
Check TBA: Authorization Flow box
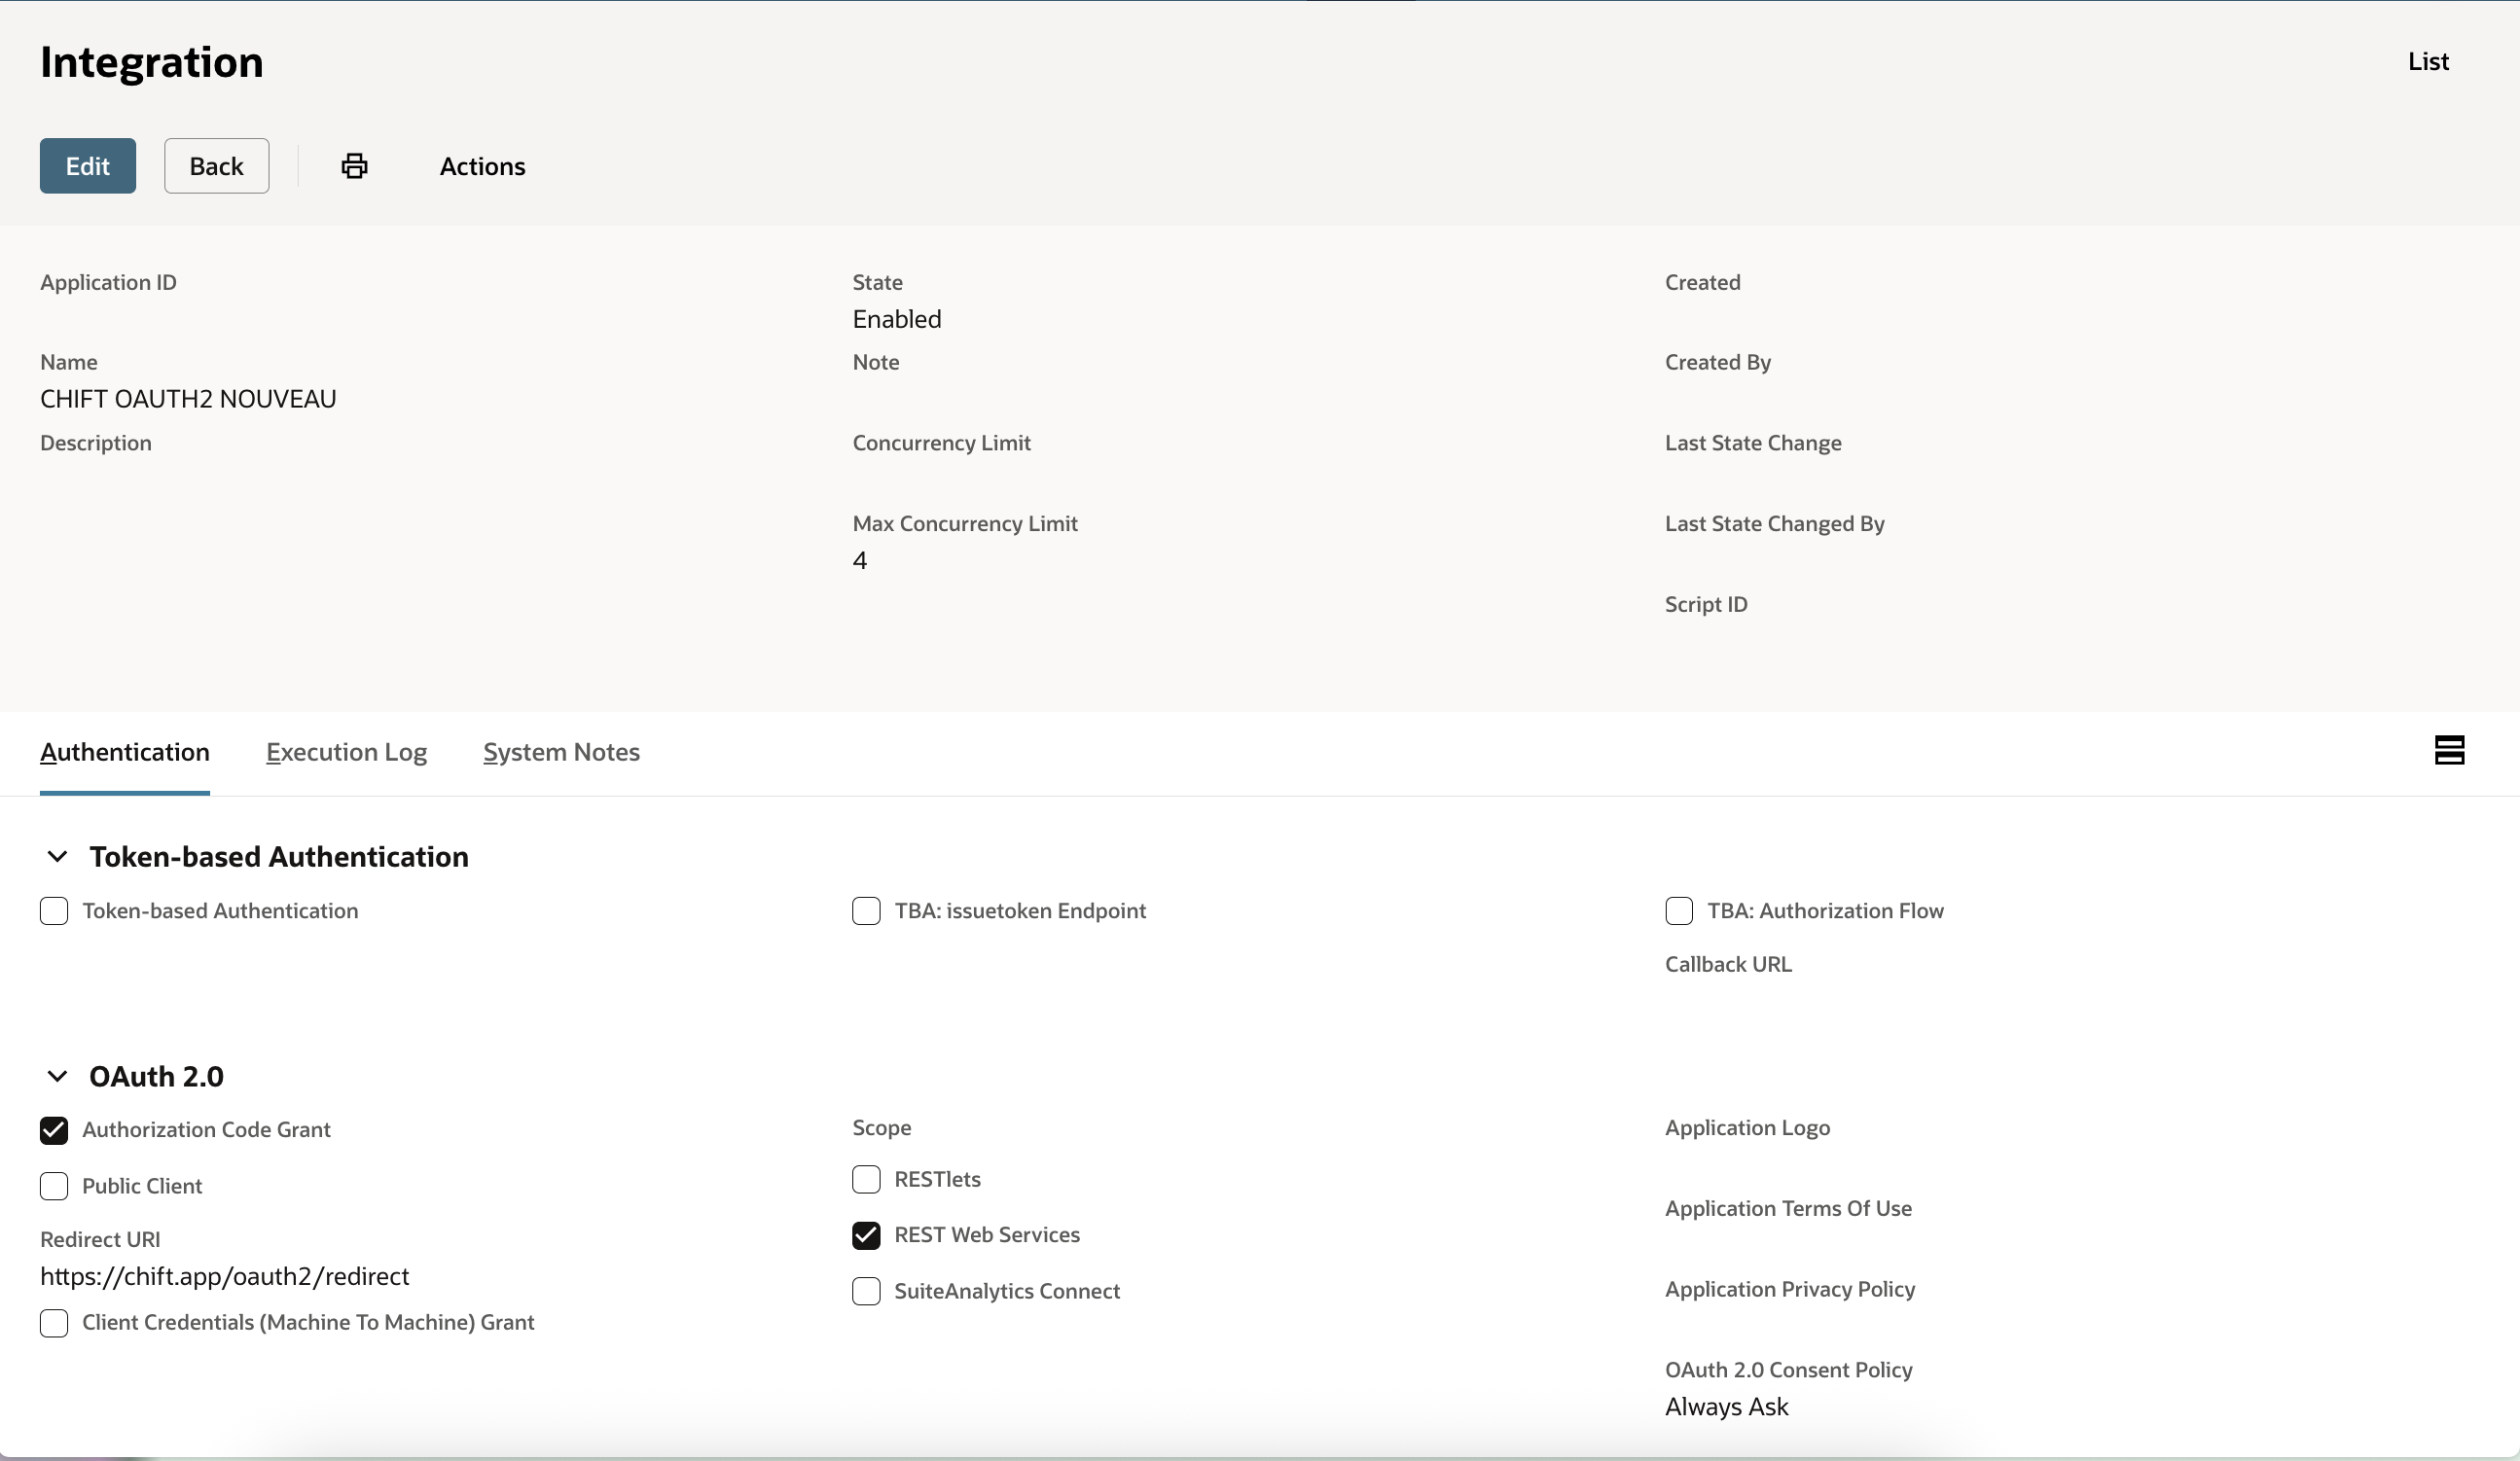click(1679, 911)
